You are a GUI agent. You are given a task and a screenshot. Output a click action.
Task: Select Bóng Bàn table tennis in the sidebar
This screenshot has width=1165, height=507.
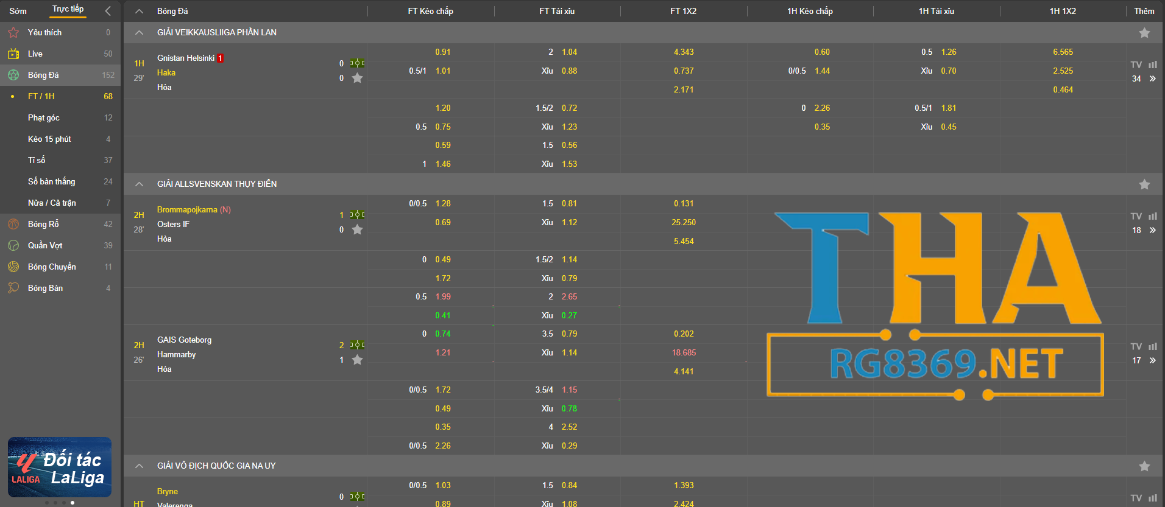click(60, 288)
